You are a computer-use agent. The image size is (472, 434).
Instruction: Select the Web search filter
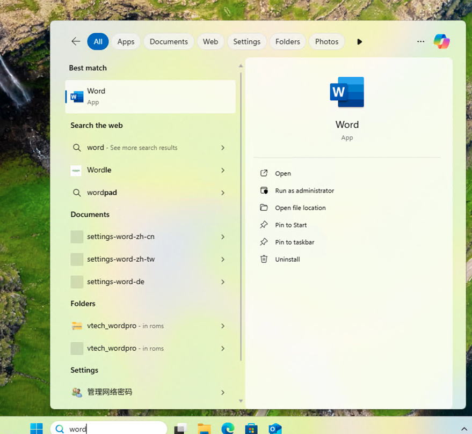coord(210,41)
